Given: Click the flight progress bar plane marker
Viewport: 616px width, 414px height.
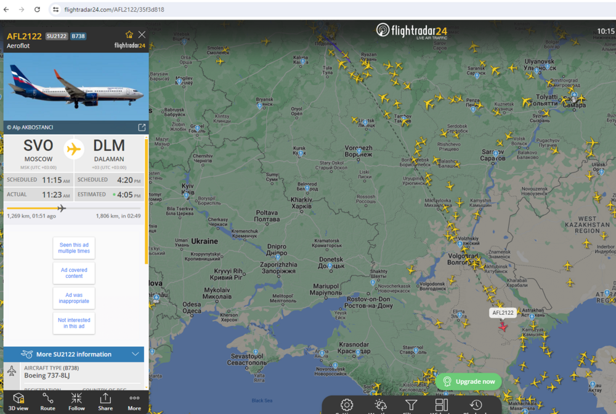Looking at the screenshot, I should [61, 208].
